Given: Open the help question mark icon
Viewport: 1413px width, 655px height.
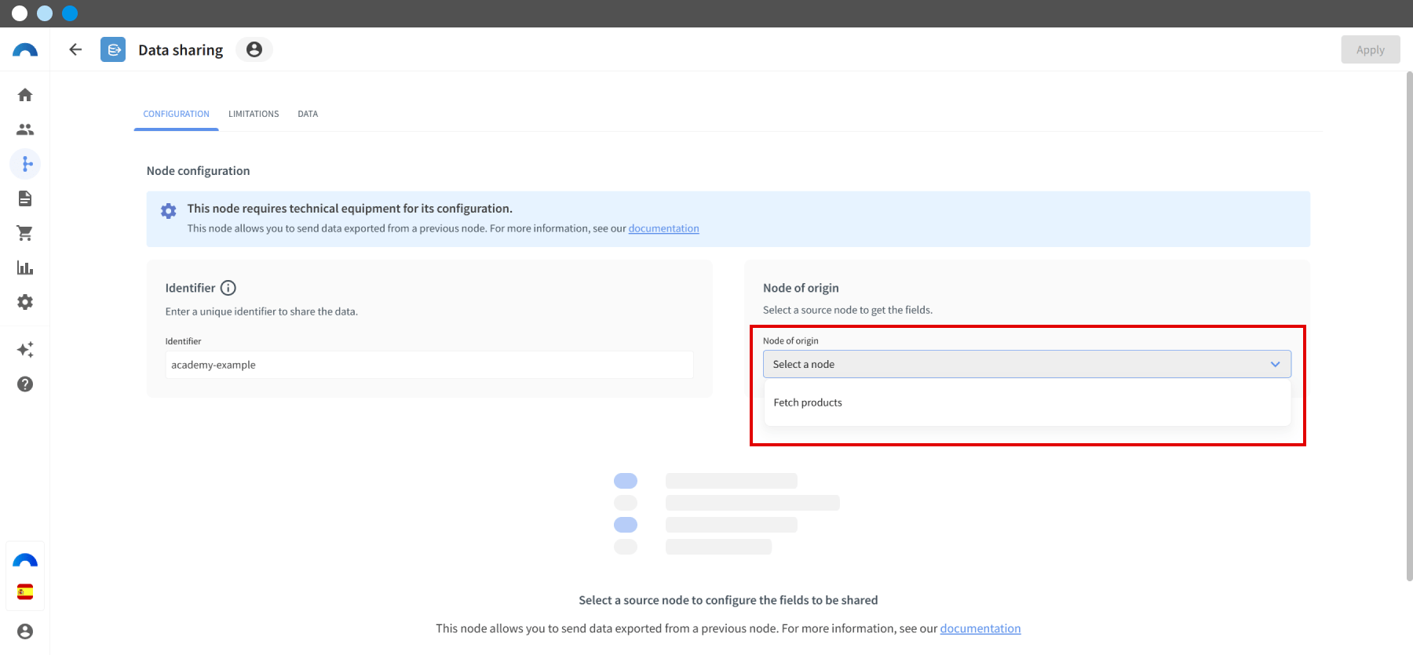Looking at the screenshot, I should (x=25, y=384).
